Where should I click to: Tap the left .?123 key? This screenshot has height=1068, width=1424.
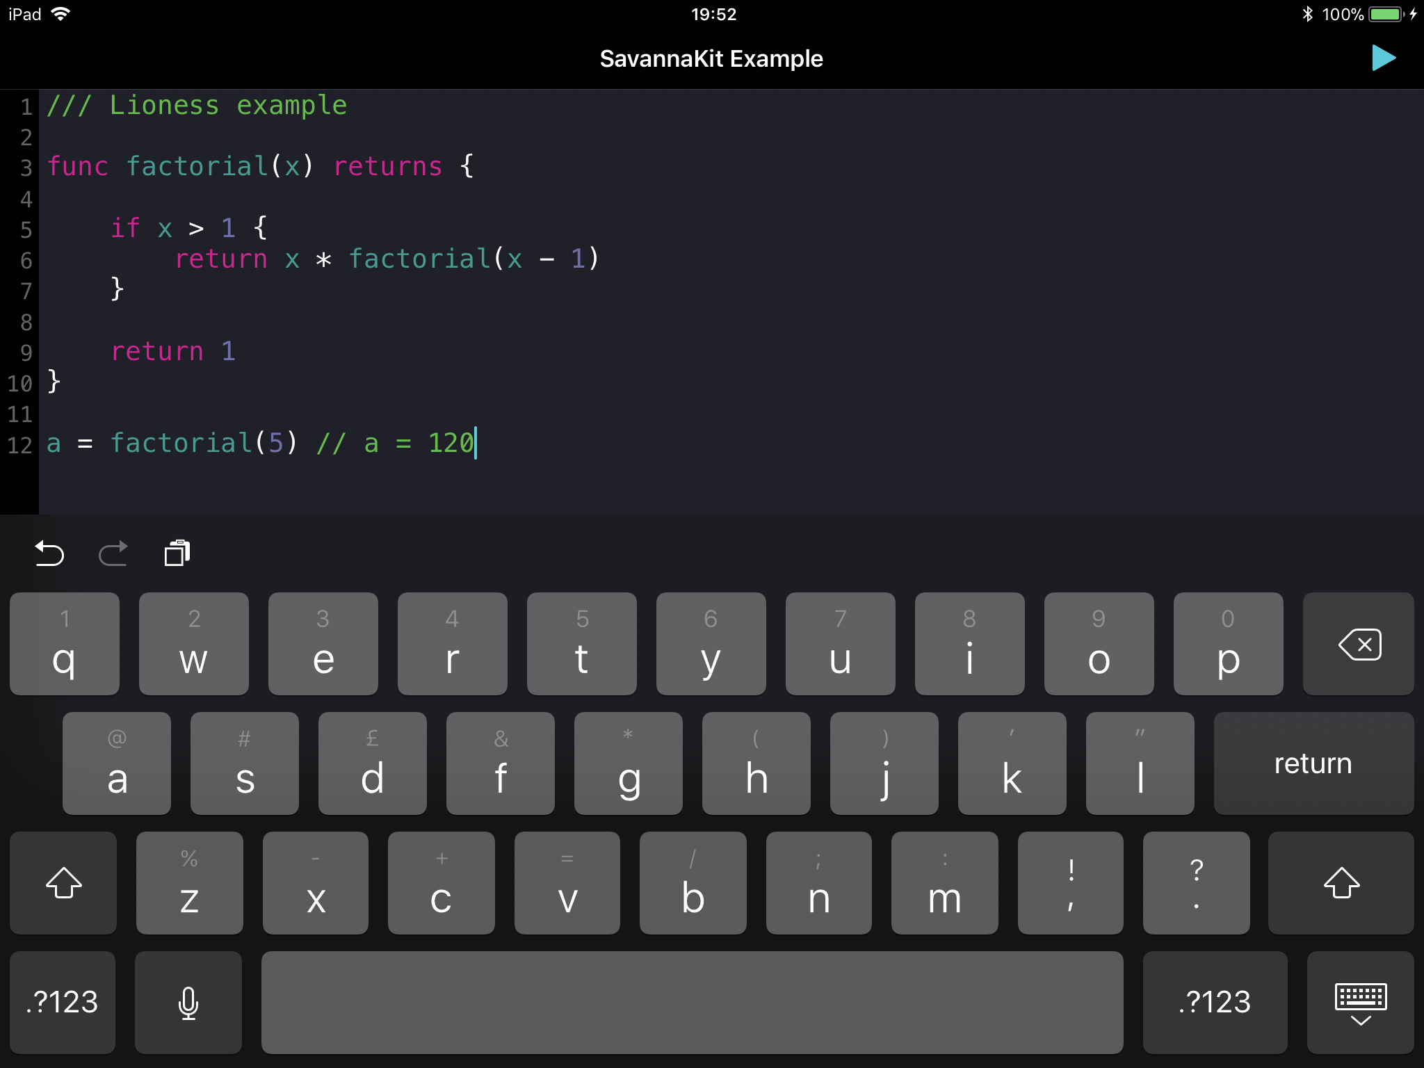pyautogui.click(x=63, y=1003)
